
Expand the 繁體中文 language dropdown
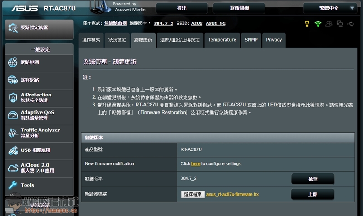329,8
